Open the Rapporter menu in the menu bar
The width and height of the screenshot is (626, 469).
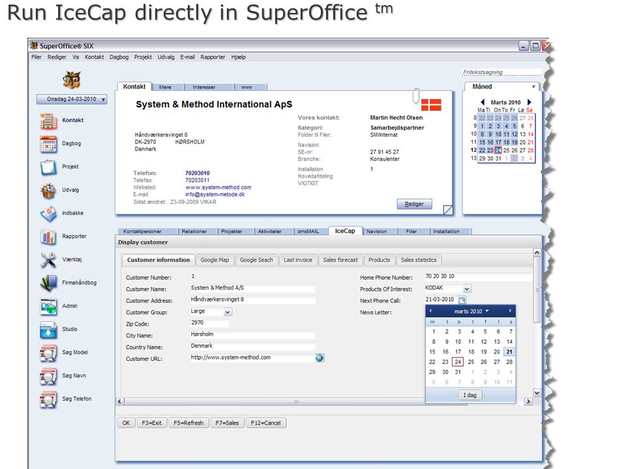coord(213,57)
